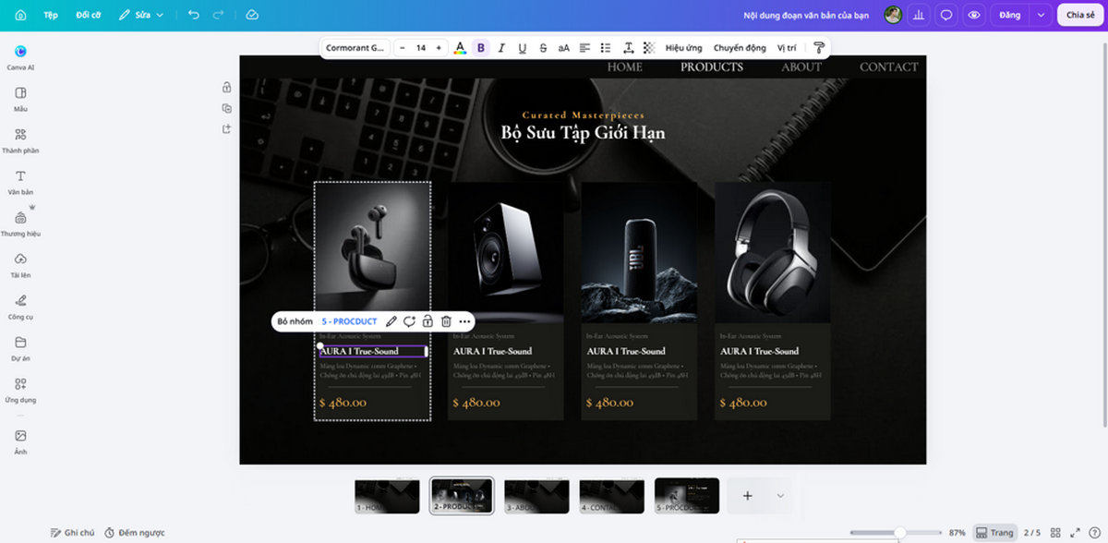Image resolution: width=1108 pixels, height=543 pixels.
Task: Expand the add page options chevron
Action: click(780, 496)
